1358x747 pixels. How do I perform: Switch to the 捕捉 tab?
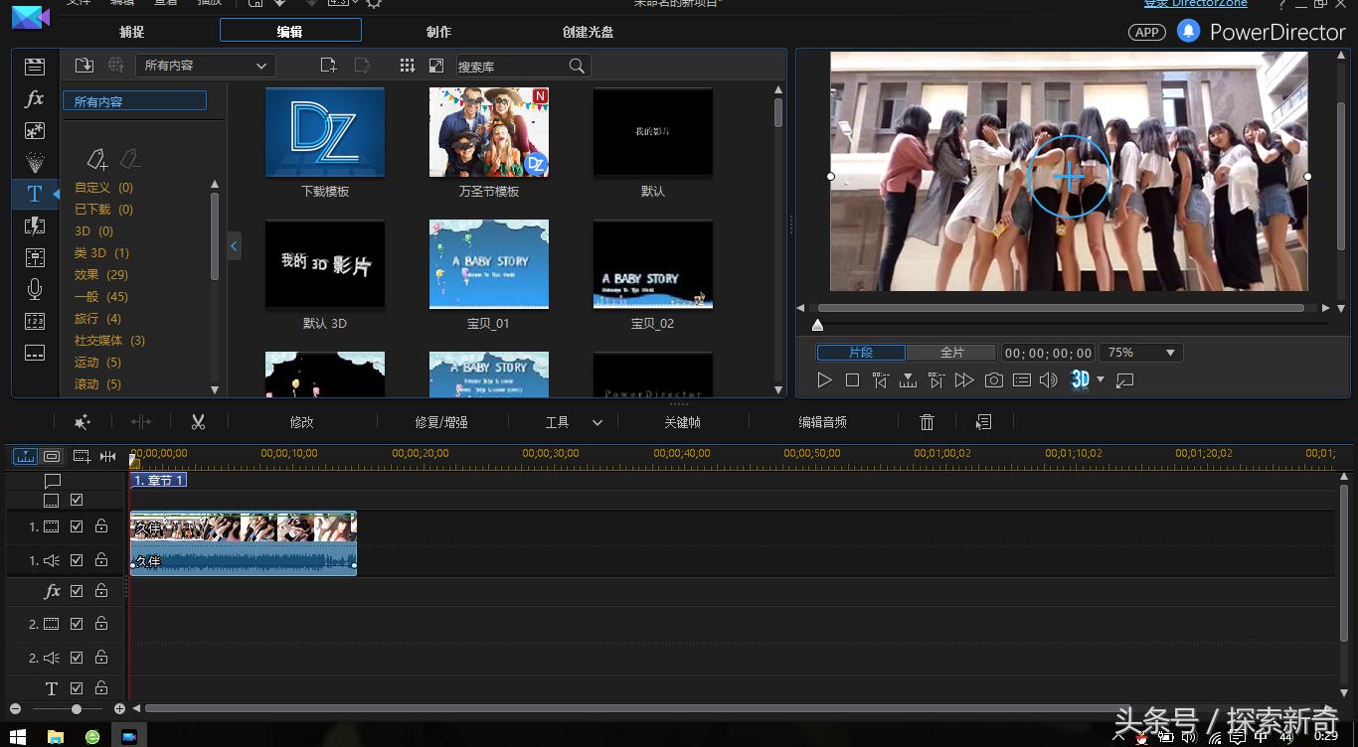[131, 32]
